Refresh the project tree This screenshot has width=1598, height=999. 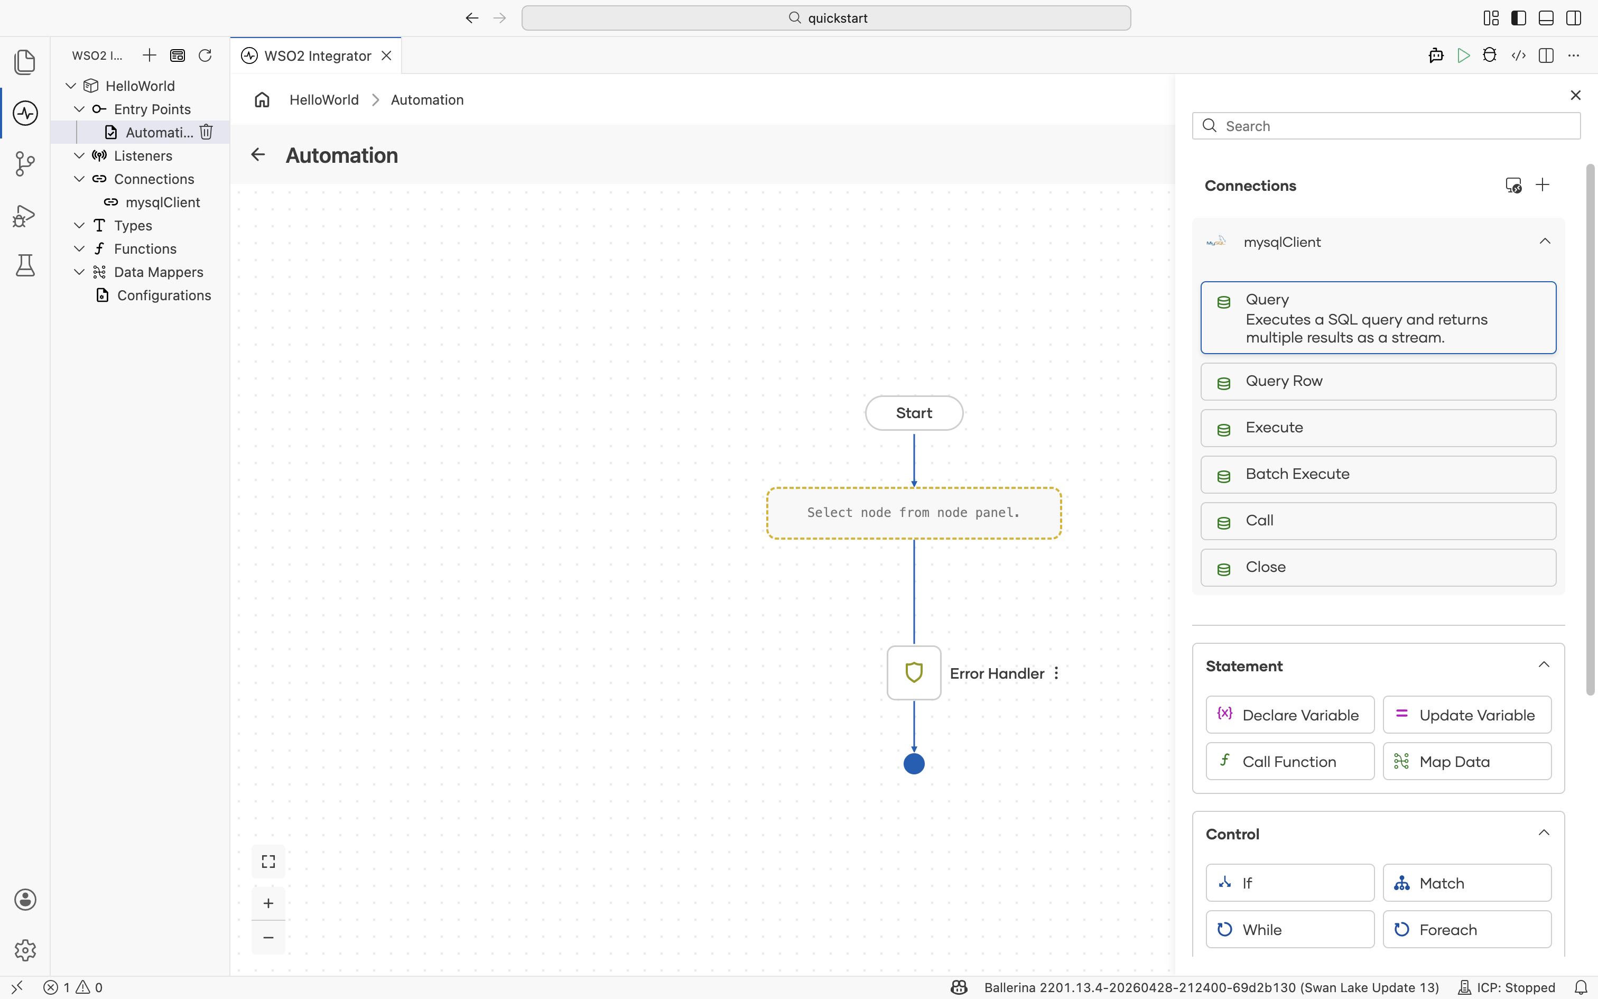[205, 55]
